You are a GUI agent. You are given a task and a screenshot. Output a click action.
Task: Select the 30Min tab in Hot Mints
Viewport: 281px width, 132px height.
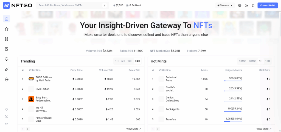[252, 61]
